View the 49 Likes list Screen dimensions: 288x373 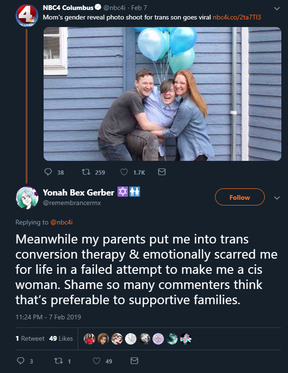click(x=61, y=338)
